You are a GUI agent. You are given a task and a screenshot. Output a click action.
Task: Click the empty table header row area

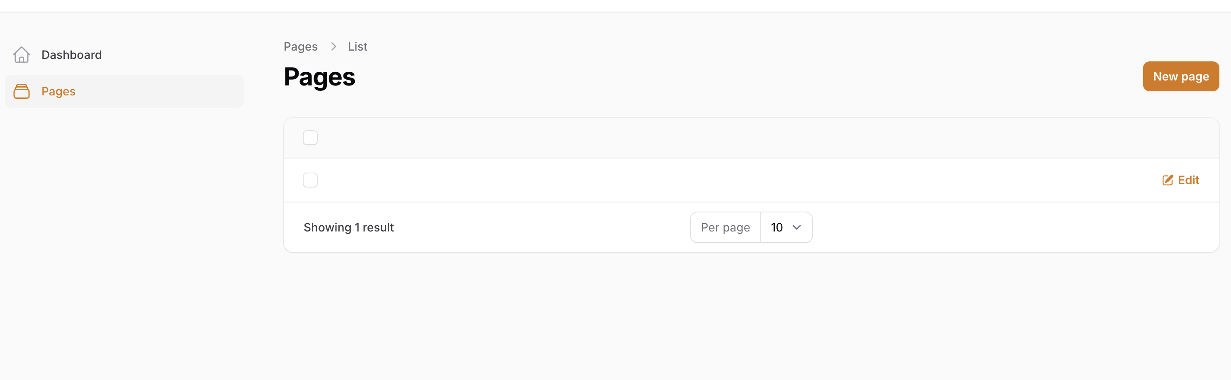(717, 138)
